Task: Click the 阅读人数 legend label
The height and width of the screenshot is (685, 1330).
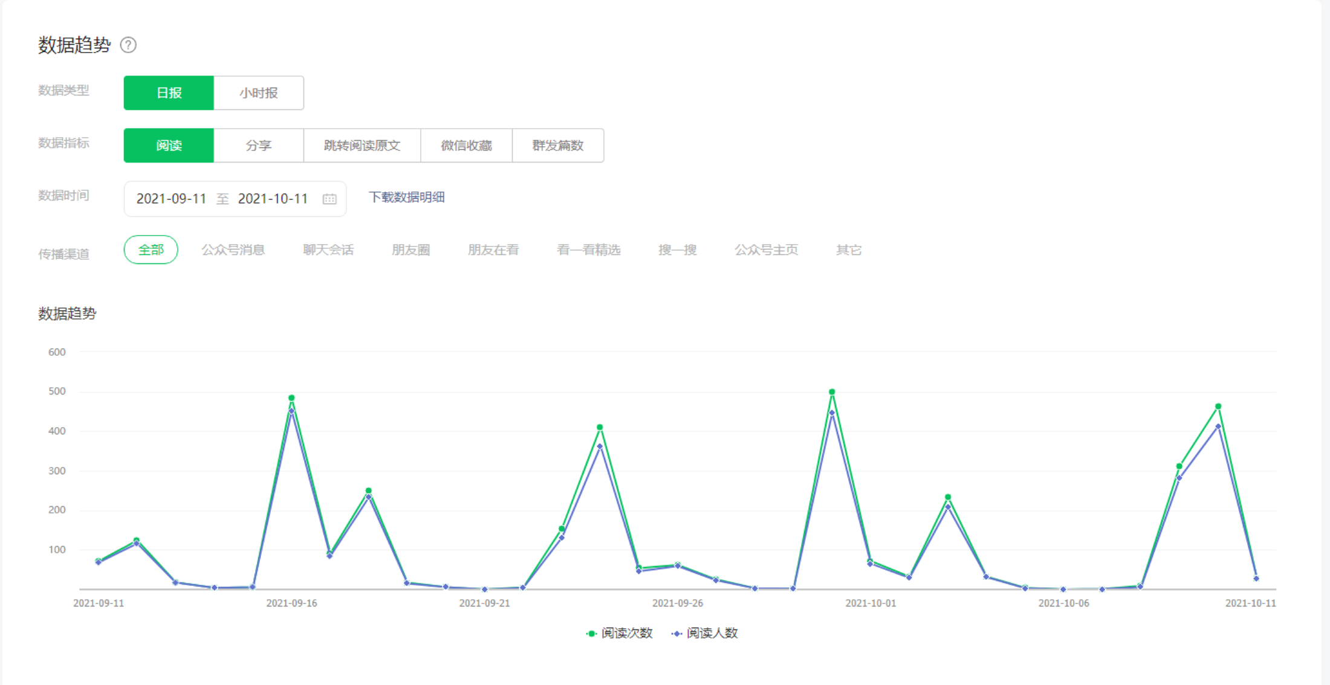Action: point(712,633)
